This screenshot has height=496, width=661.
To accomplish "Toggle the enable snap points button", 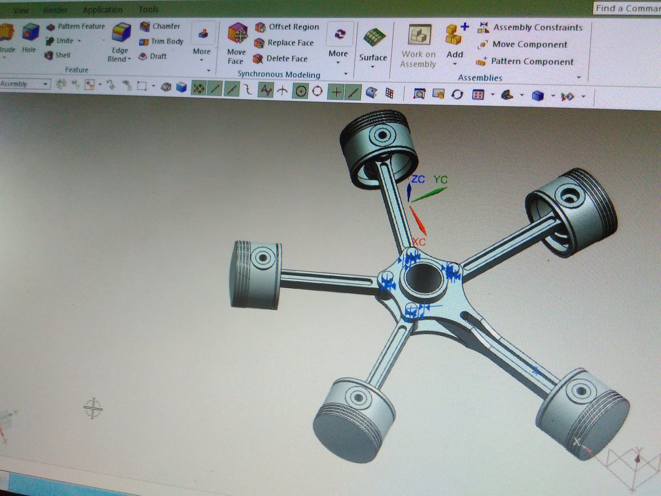I will tap(198, 88).
